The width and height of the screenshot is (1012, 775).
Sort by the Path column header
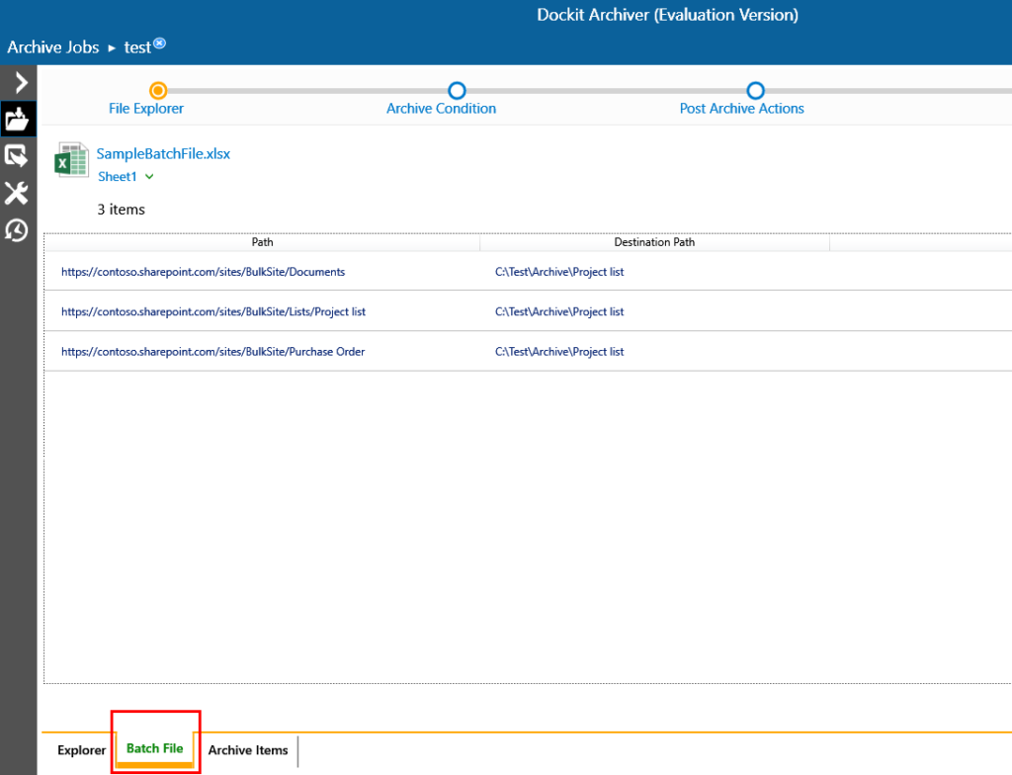262,242
